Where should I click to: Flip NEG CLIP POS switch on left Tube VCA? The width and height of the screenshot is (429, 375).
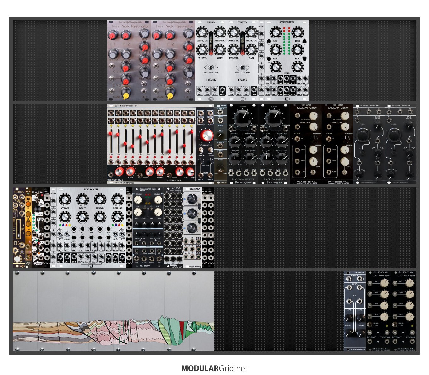tap(211, 67)
